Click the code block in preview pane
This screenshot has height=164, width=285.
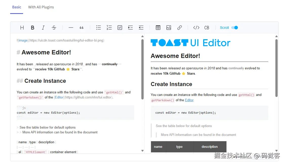point(210,113)
